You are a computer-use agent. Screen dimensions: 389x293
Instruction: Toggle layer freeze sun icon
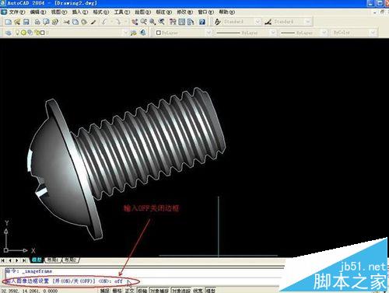pyautogui.click(x=24, y=33)
